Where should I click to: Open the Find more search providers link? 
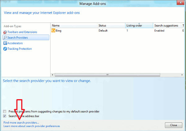(x=21, y=123)
